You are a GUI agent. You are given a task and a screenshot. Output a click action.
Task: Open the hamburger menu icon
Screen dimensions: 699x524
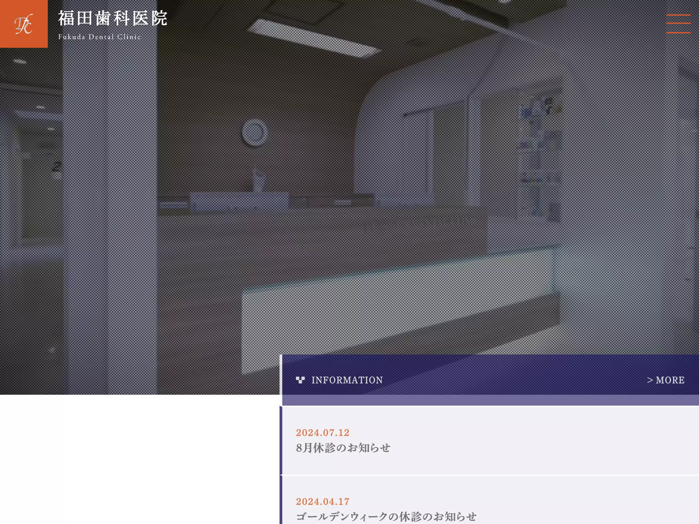[678, 24]
